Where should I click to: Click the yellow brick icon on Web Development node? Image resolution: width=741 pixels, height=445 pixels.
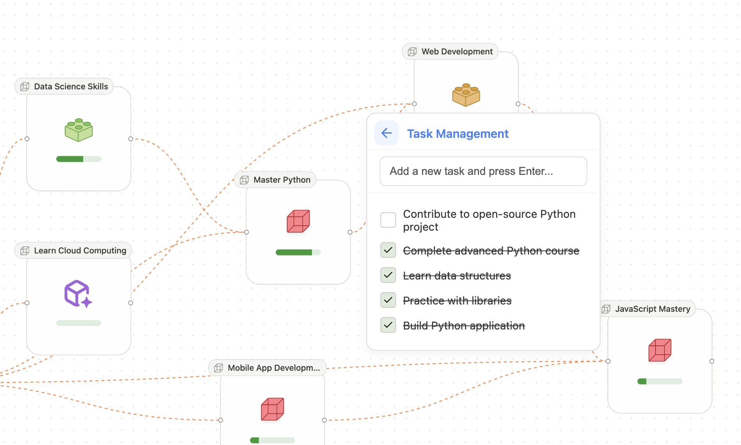coord(466,94)
